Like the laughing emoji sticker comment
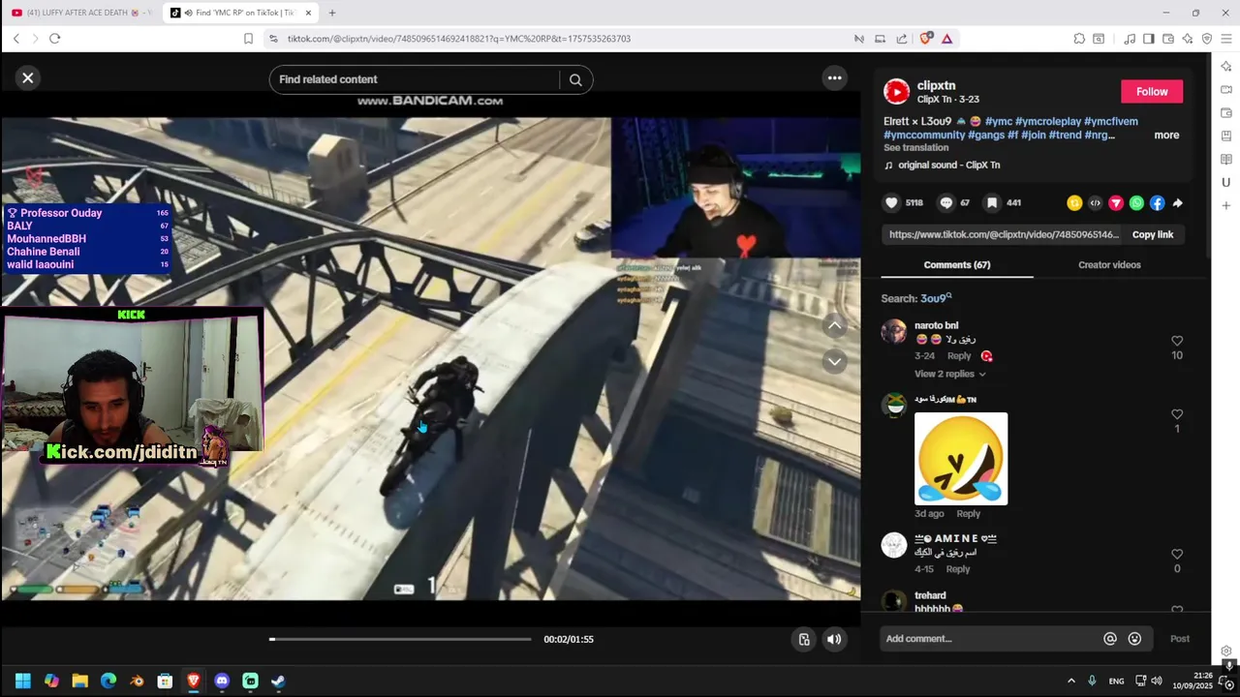 [x=1177, y=415]
